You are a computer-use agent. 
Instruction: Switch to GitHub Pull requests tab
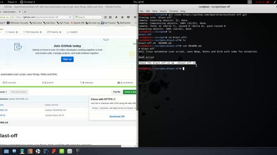pos(32,32)
